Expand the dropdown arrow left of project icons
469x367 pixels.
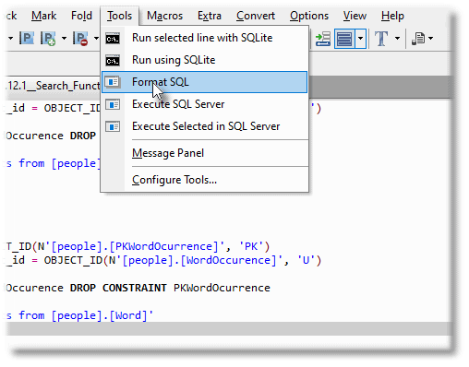10,39
